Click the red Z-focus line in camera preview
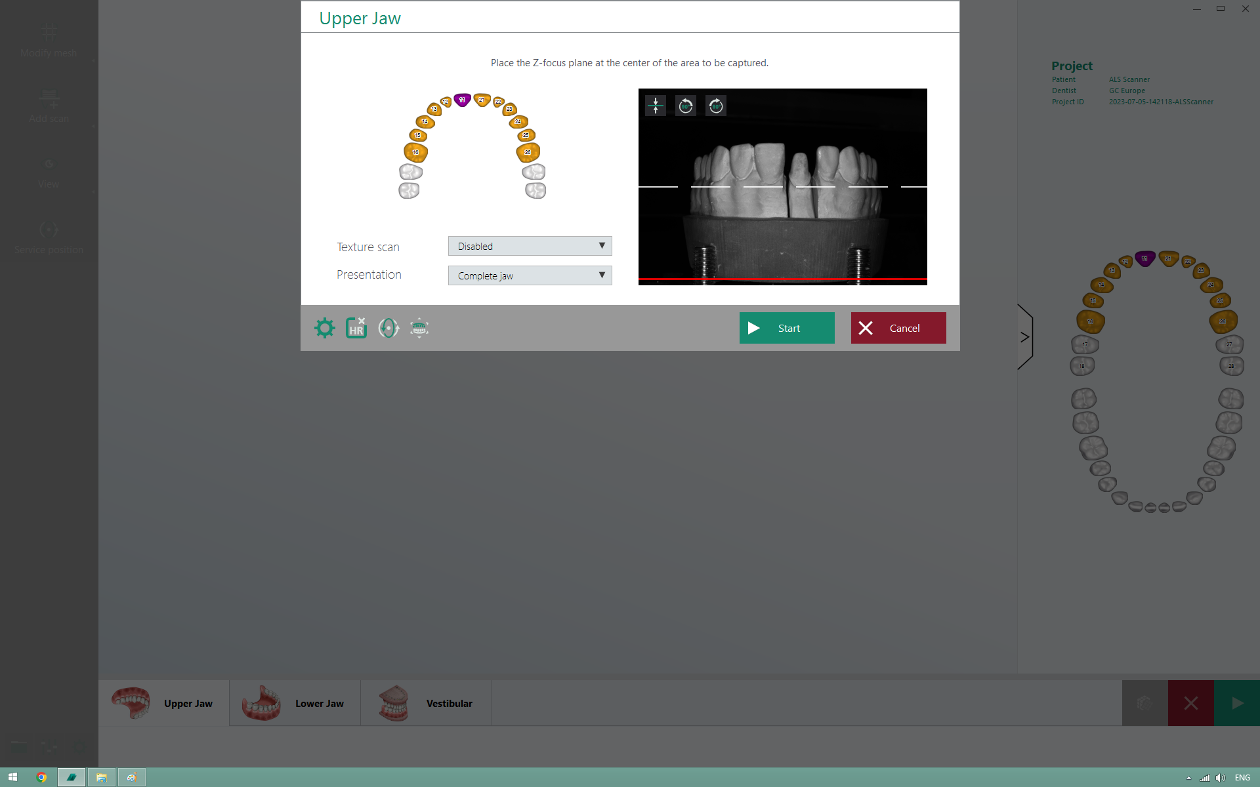1260x787 pixels. pyautogui.click(x=782, y=279)
